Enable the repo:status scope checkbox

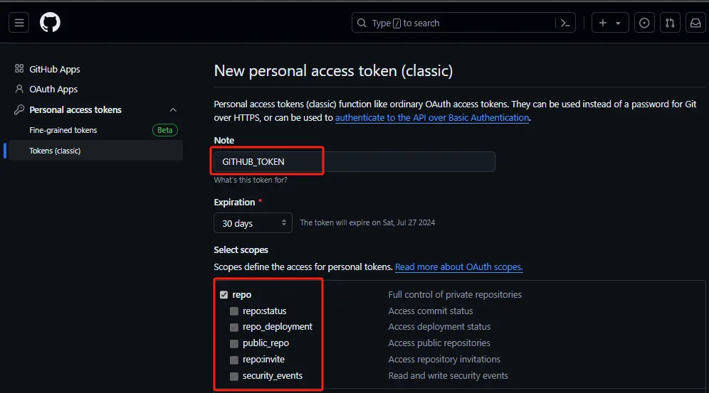click(x=234, y=311)
